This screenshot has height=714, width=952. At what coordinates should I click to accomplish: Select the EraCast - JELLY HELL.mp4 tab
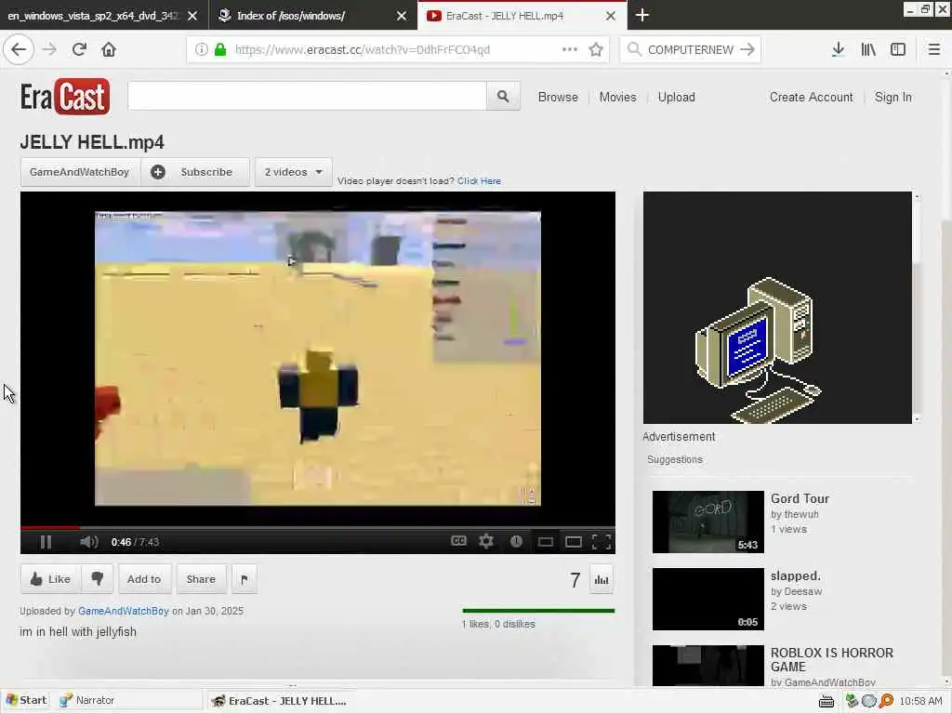505,16
